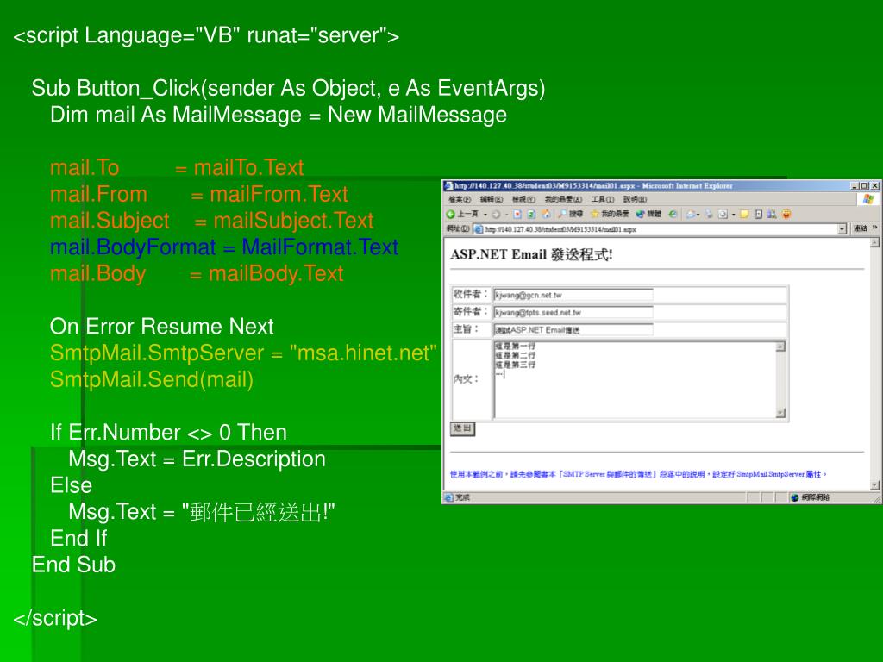Screen dimensions: 883x662
Task: Maximize the Internet Explorer window
Action: (x=865, y=186)
